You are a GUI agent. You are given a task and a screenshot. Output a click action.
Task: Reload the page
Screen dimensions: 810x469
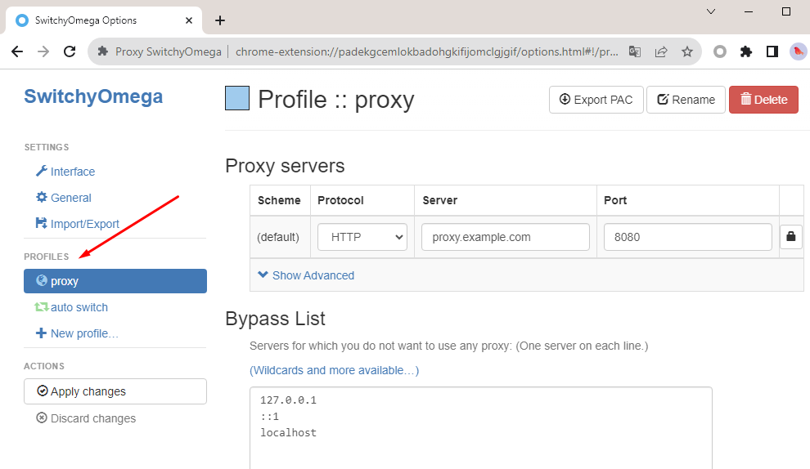point(70,51)
